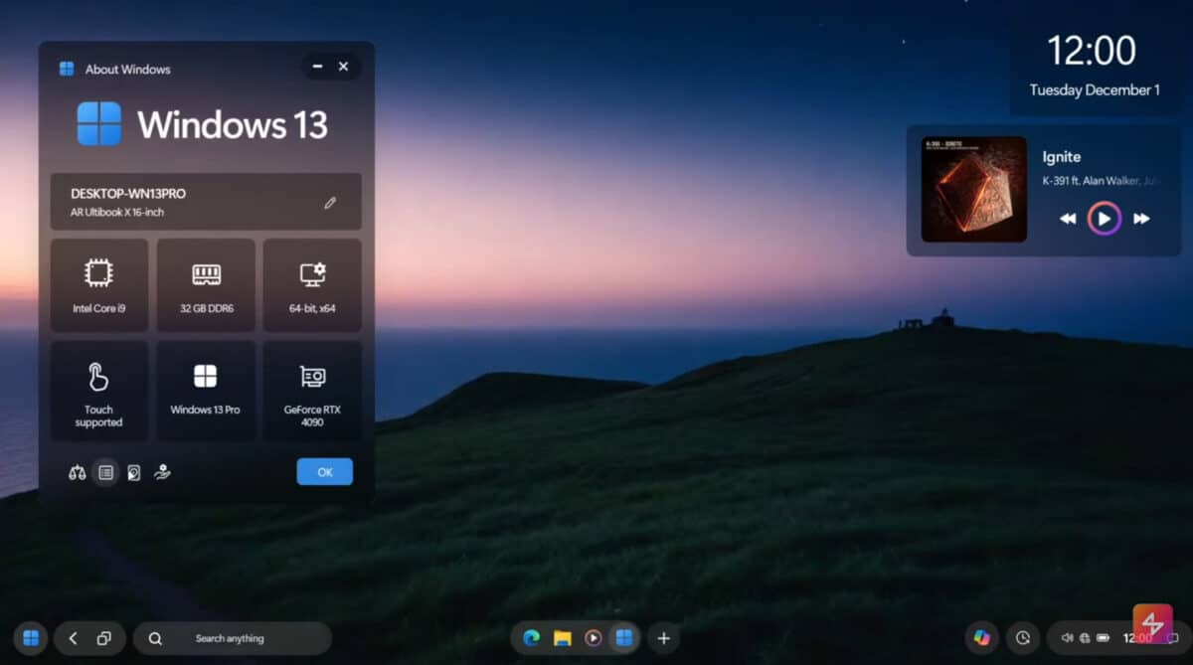Open the Start menu from the taskbar
Screen dimensions: 1193x665
pyautogui.click(x=30, y=638)
